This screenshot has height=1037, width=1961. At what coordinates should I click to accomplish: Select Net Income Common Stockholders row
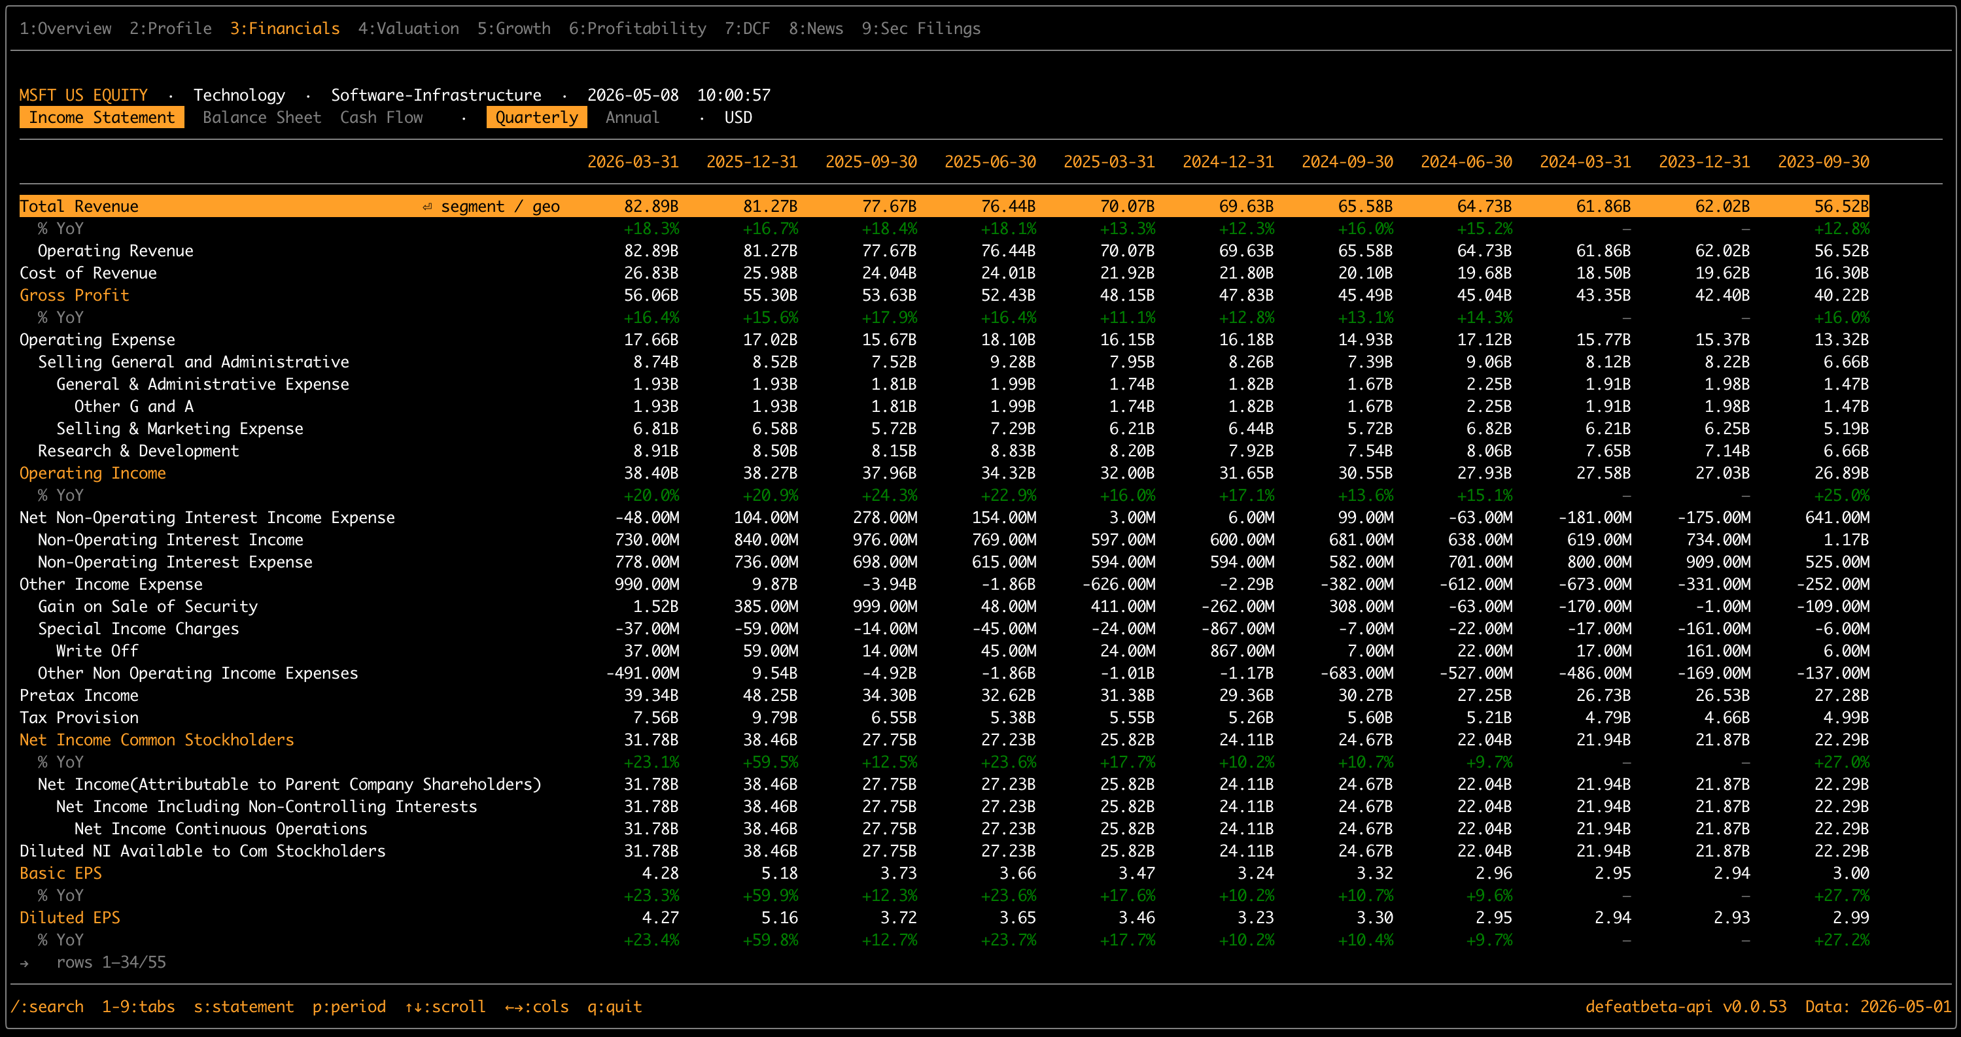(x=157, y=739)
